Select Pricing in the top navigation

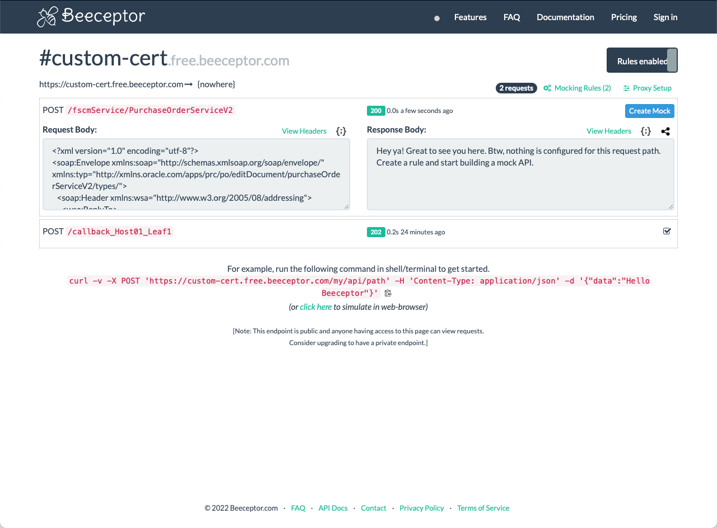623,17
